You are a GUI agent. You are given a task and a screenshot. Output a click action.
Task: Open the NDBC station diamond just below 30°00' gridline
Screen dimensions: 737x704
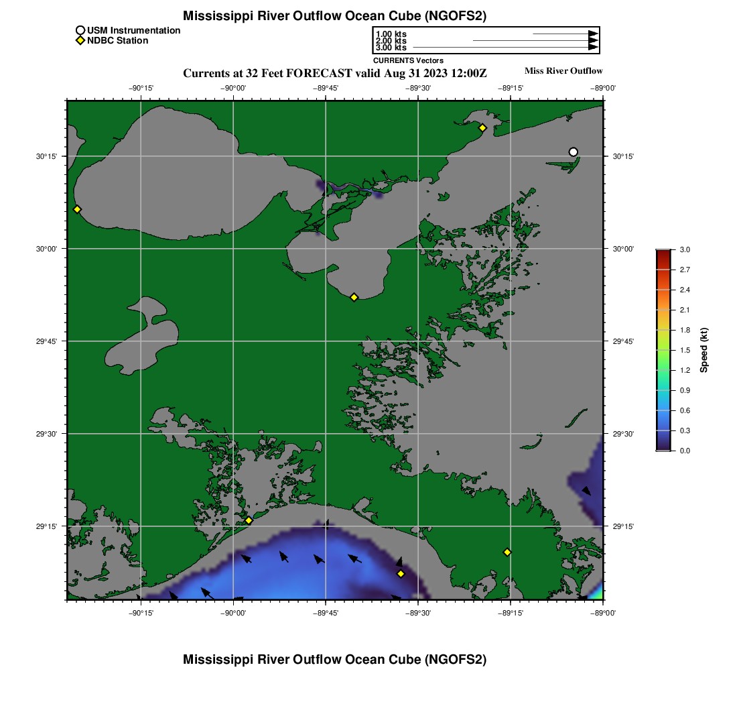[x=354, y=297]
